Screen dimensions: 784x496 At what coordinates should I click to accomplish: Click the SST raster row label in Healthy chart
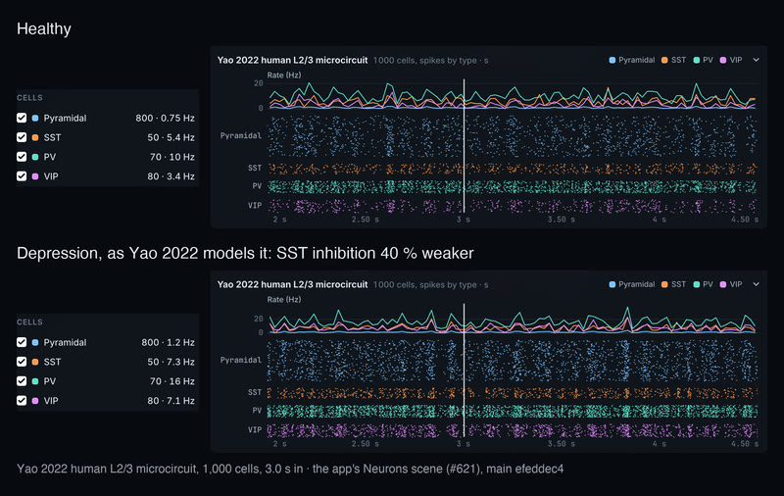(255, 168)
